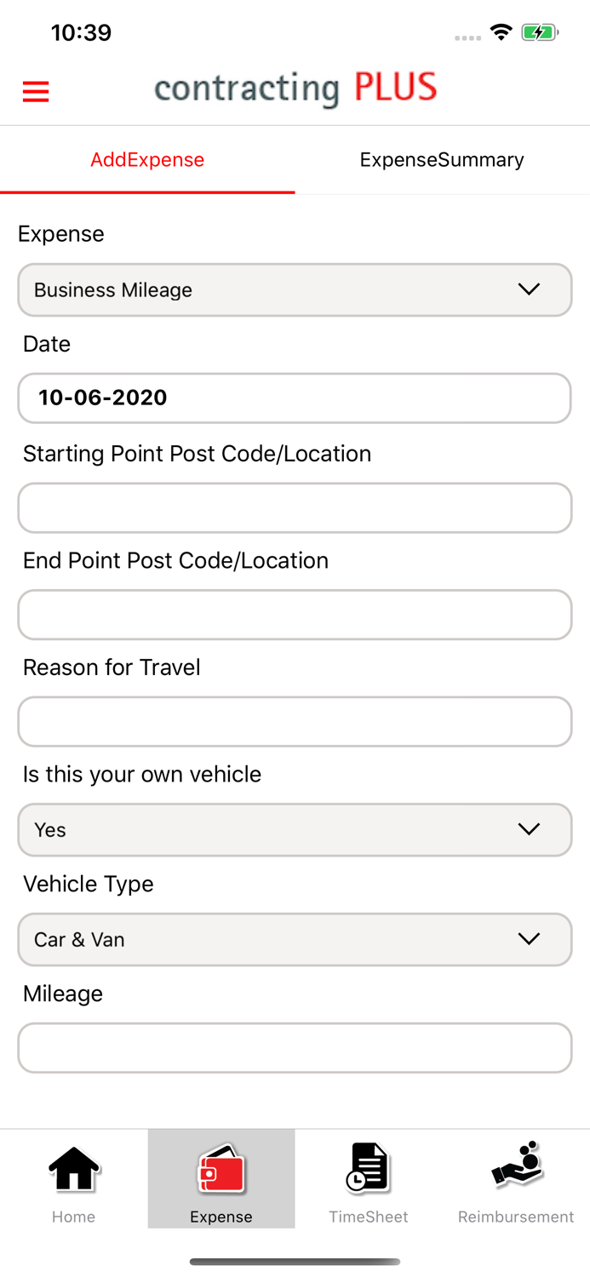Open the date field showing 10-06-2020
The height and width of the screenshot is (1277, 590).
click(x=295, y=398)
